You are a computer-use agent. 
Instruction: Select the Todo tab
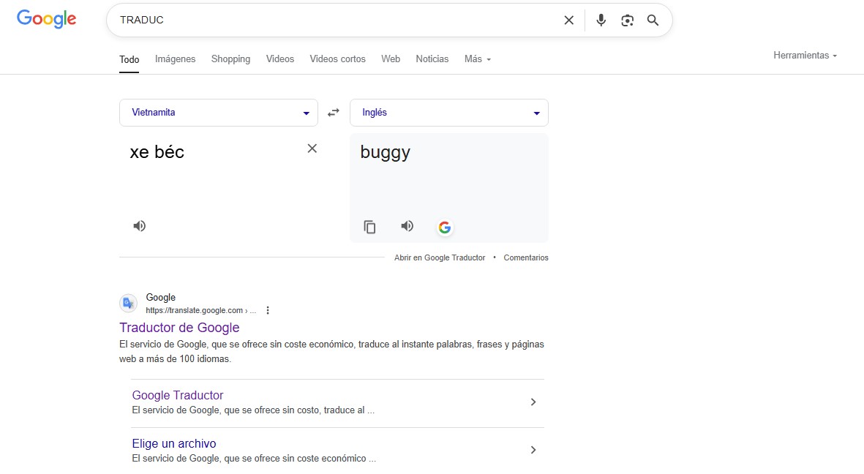[129, 59]
